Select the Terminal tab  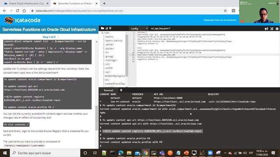108,90
